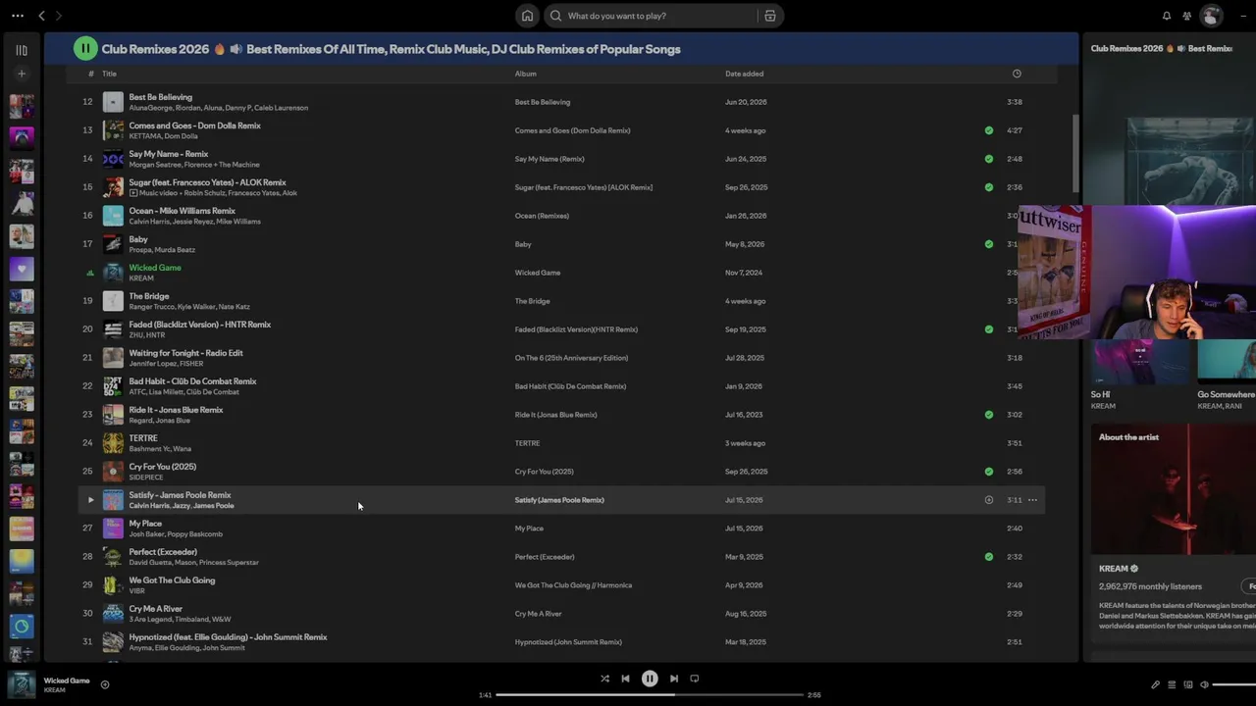Viewport: 1256px width, 706px height.
Task: Add Satisfy to Liked Songs via plus circle
Action: (x=989, y=500)
